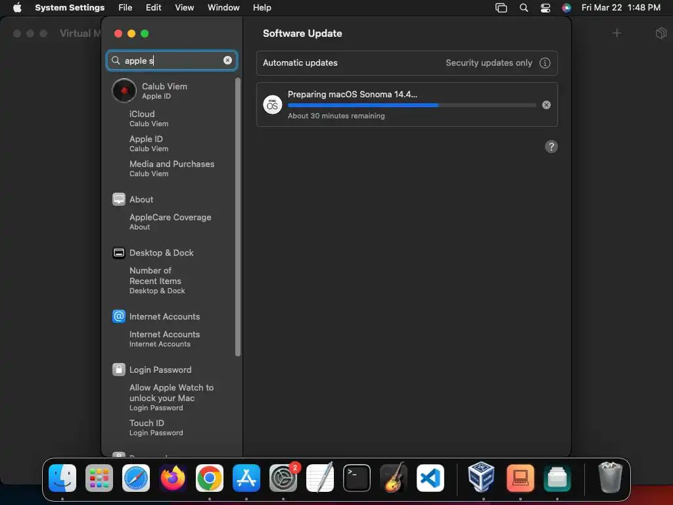Open the Edit menu
This screenshot has height=505, width=673.
(x=154, y=8)
